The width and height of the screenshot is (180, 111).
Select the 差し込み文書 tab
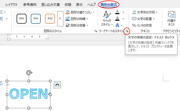(50, 5)
